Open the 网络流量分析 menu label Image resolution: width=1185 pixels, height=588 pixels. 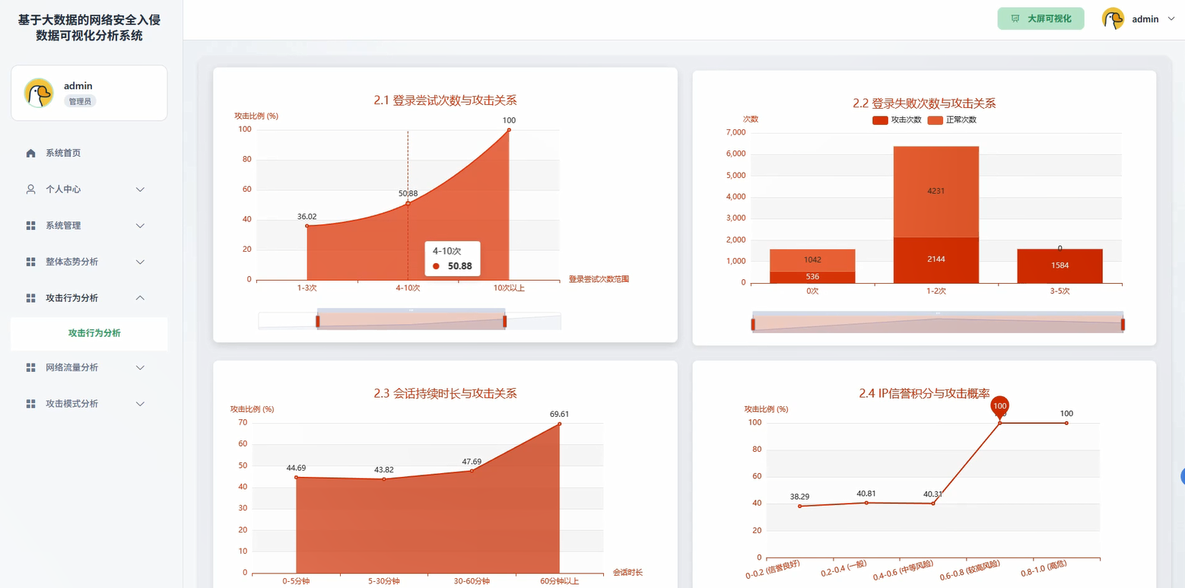[x=72, y=367]
